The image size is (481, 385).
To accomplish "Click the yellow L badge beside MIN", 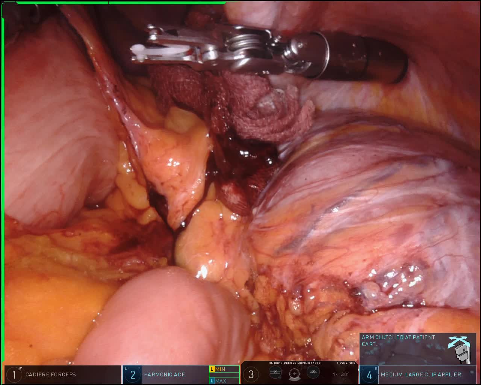I will [212, 369].
